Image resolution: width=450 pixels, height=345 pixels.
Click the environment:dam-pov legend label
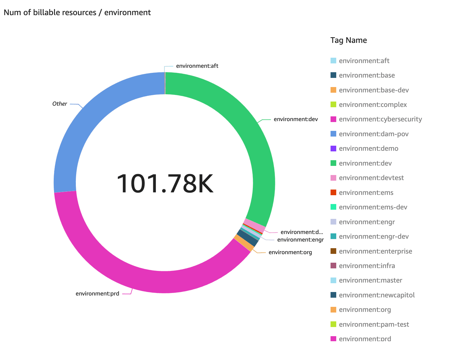374,134
